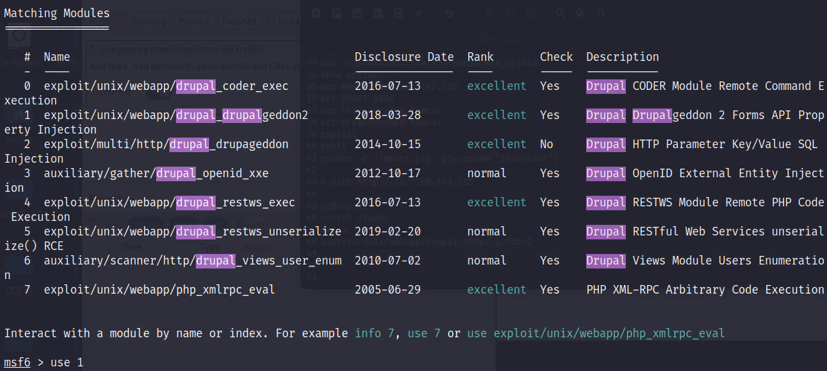The height and width of the screenshot is (371, 827).
Task: Click disclosure date 2010-07-02
Action: 388,261
